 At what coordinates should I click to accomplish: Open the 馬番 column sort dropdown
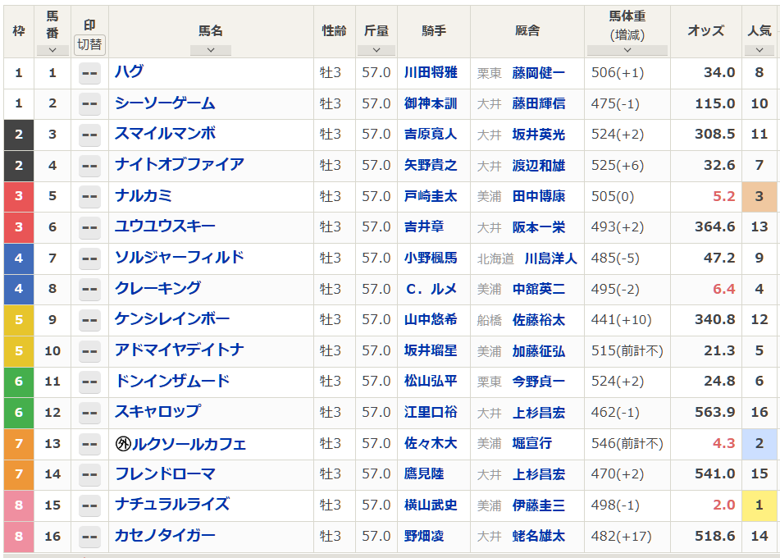click(52, 49)
